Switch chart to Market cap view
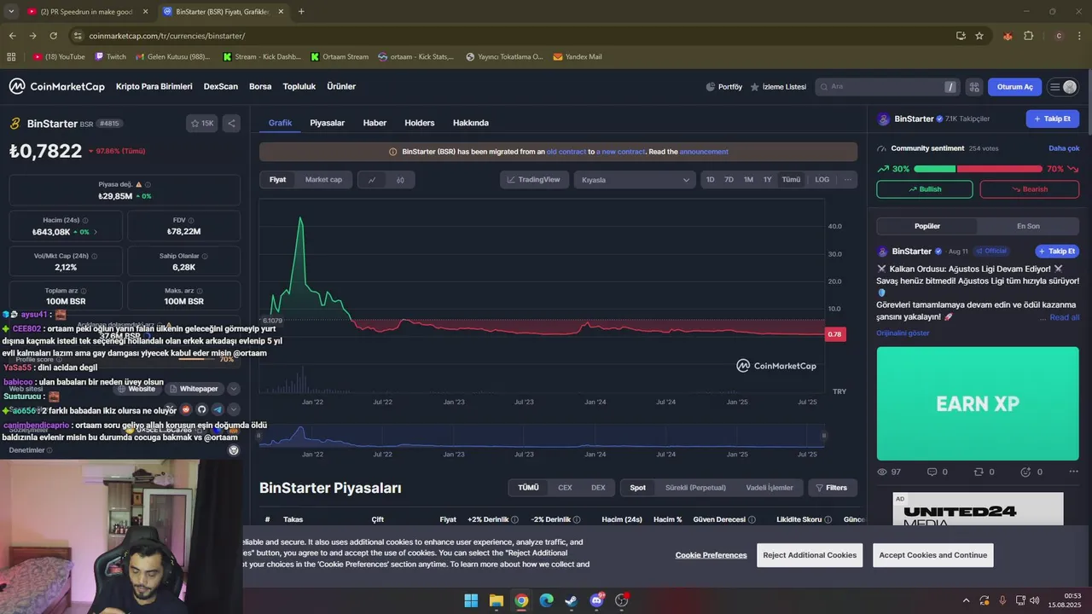This screenshot has height=614, width=1092. pos(323,180)
